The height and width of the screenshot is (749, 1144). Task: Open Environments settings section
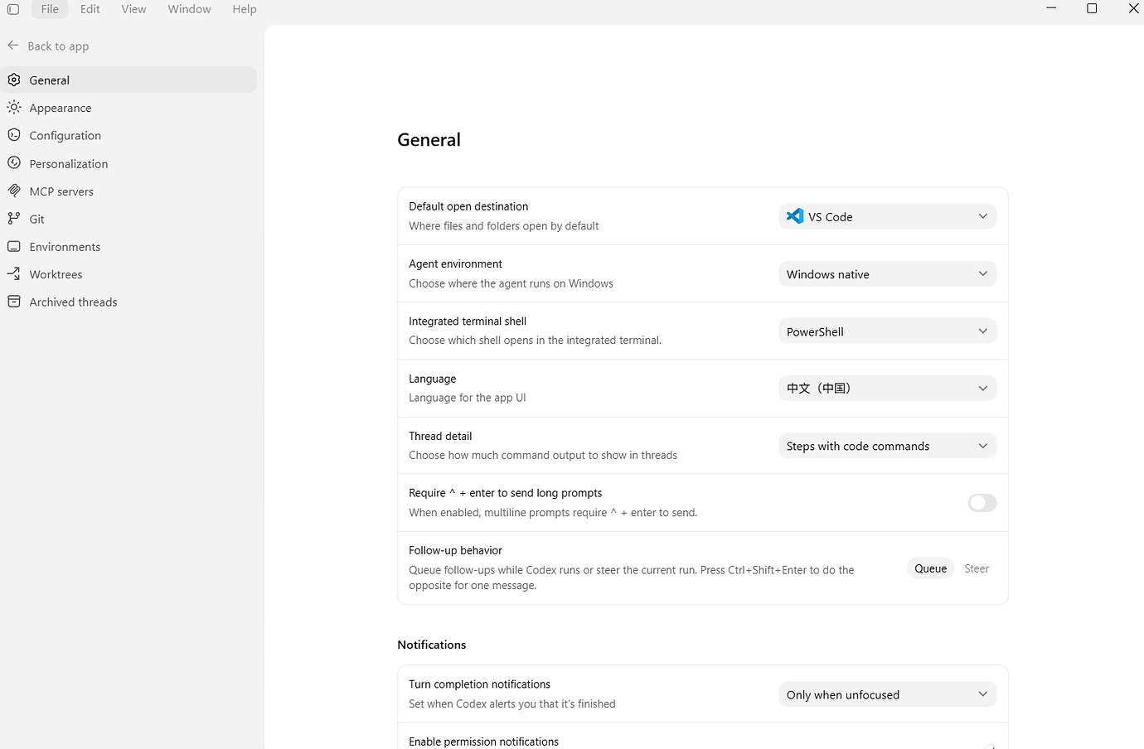128,246
